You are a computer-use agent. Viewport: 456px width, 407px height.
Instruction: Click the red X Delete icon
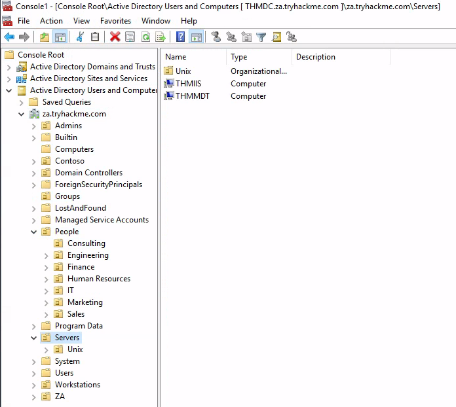115,37
